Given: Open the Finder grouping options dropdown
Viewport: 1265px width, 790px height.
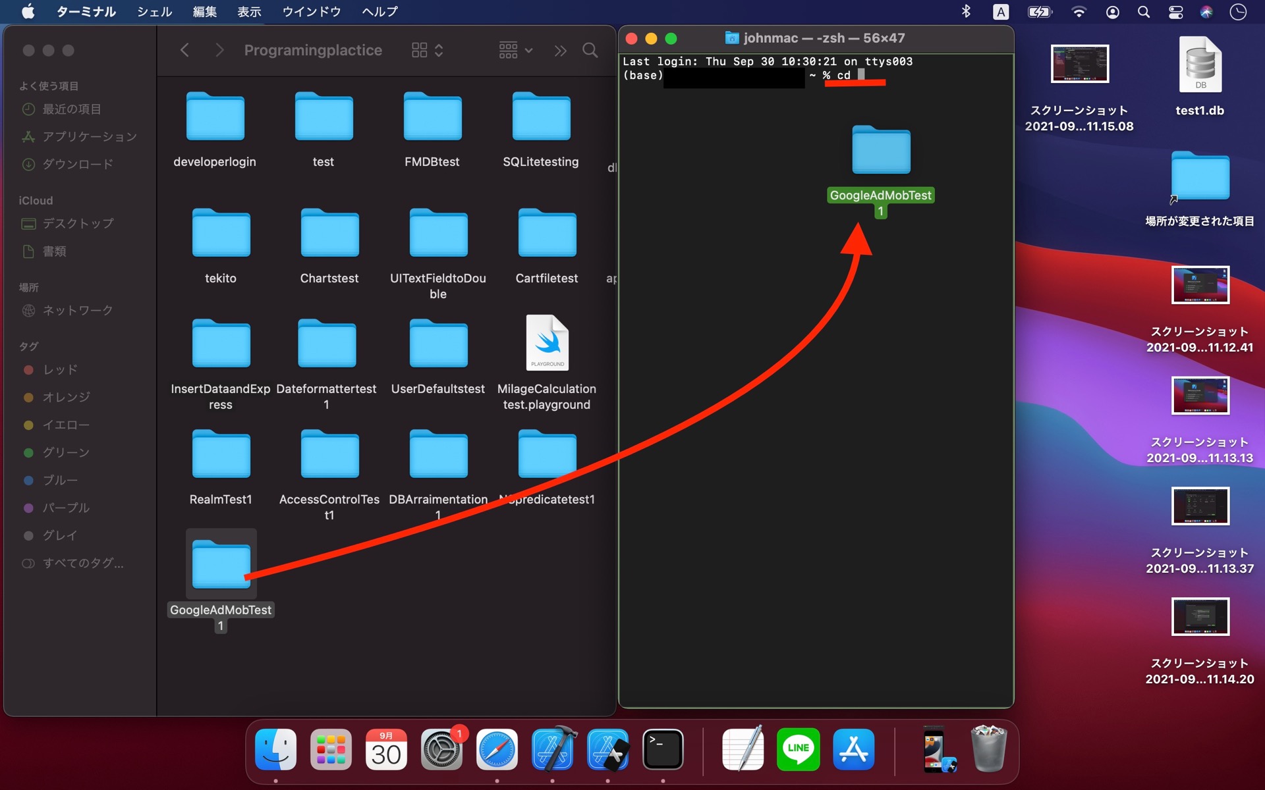Looking at the screenshot, I should (x=516, y=50).
